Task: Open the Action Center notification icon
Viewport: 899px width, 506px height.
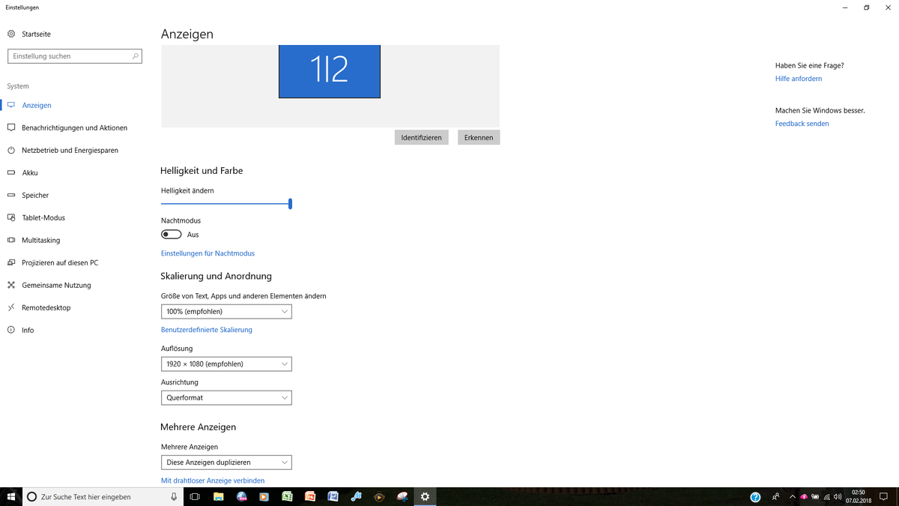Action: point(883,497)
